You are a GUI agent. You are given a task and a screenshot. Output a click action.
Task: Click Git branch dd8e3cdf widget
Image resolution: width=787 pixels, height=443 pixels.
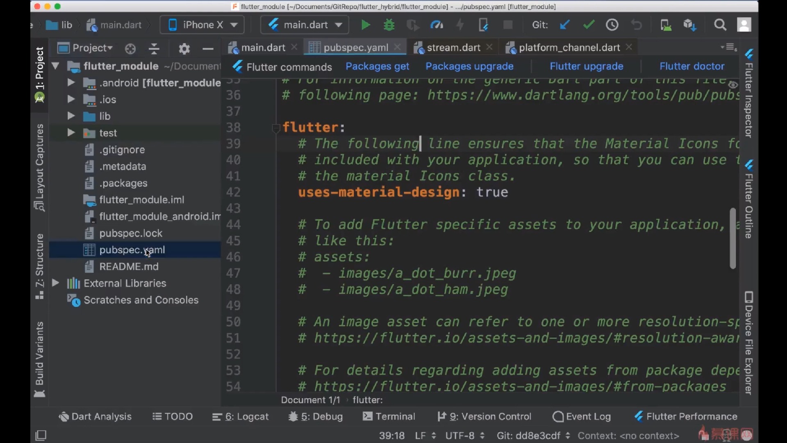point(533,436)
